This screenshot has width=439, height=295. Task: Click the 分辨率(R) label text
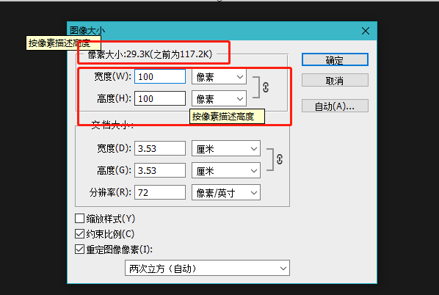(110, 192)
